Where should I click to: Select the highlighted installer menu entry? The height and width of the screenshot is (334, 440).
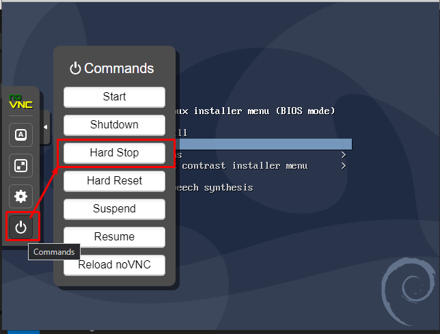tap(263, 144)
